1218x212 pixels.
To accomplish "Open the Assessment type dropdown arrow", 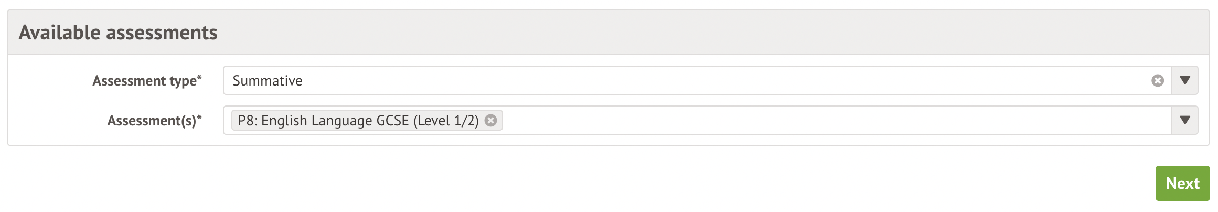I will pos(1184,81).
